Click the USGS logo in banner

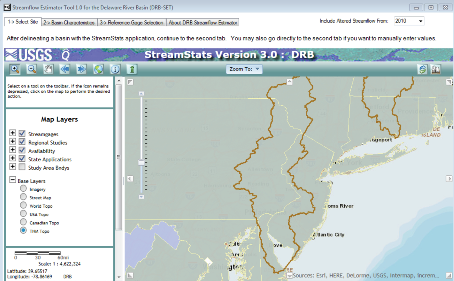[x=29, y=55]
